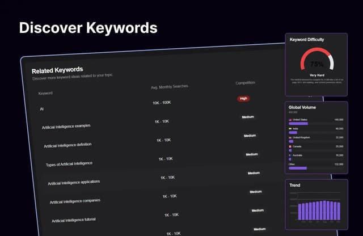This screenshot has height=236, width=363.
Task: Click the red High competition badge
Action: pyautogui.click(x=243, y=99)
